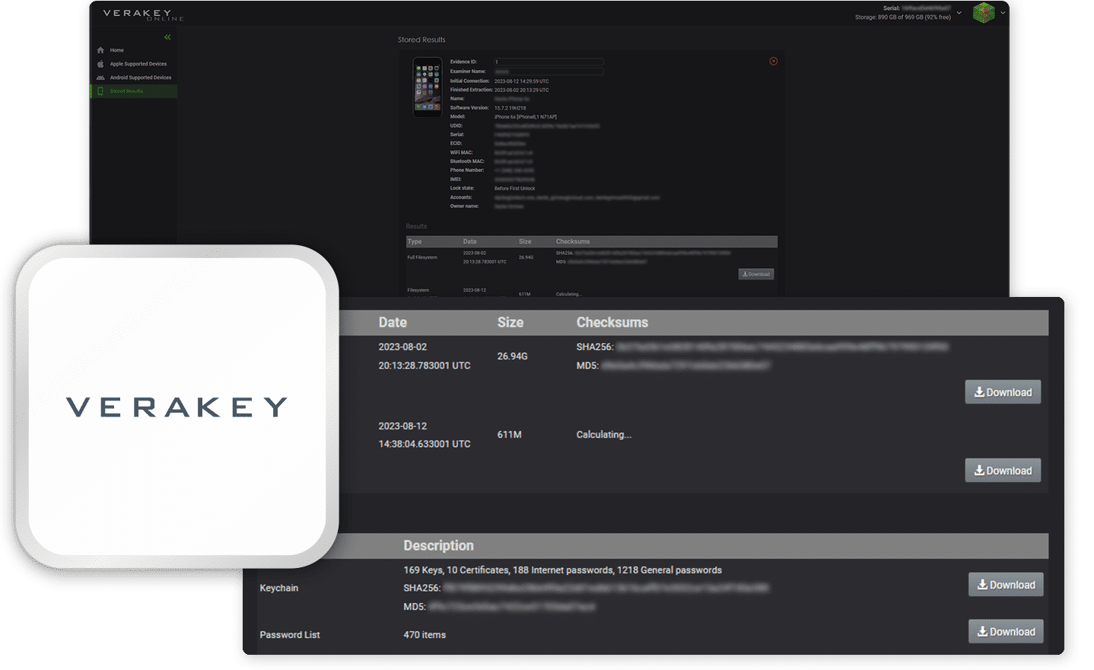The width and height of the screenshot is (1094, 670).
Task: Open Apple Supported Devices in the sidebar
Action: click(138, 64)
